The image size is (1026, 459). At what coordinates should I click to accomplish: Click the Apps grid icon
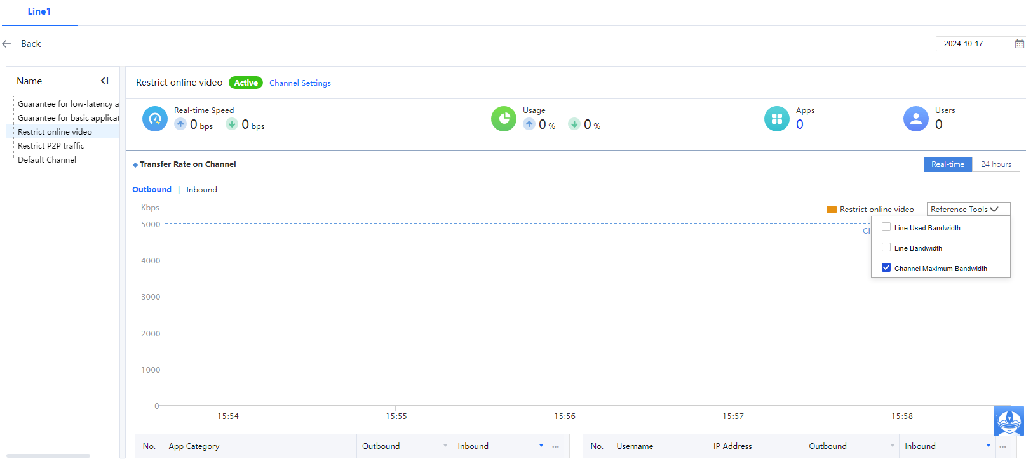[x=776, y=119]
